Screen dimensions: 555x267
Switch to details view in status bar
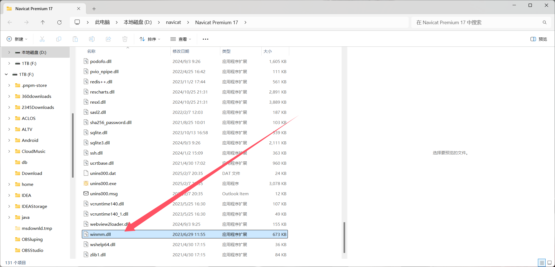[x=542, y=263]
